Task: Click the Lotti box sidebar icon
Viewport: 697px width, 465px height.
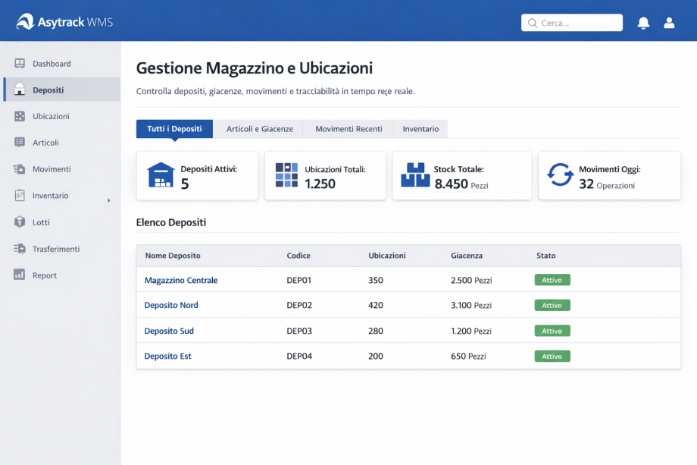Action: click(x=20, y=222)
